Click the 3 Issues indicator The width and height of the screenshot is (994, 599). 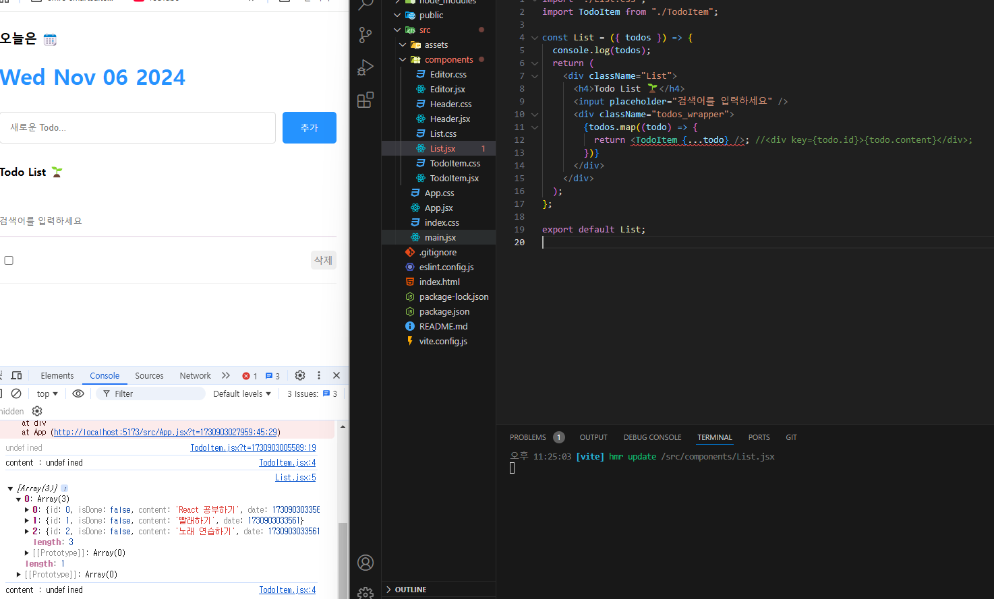tap(312, 393)
